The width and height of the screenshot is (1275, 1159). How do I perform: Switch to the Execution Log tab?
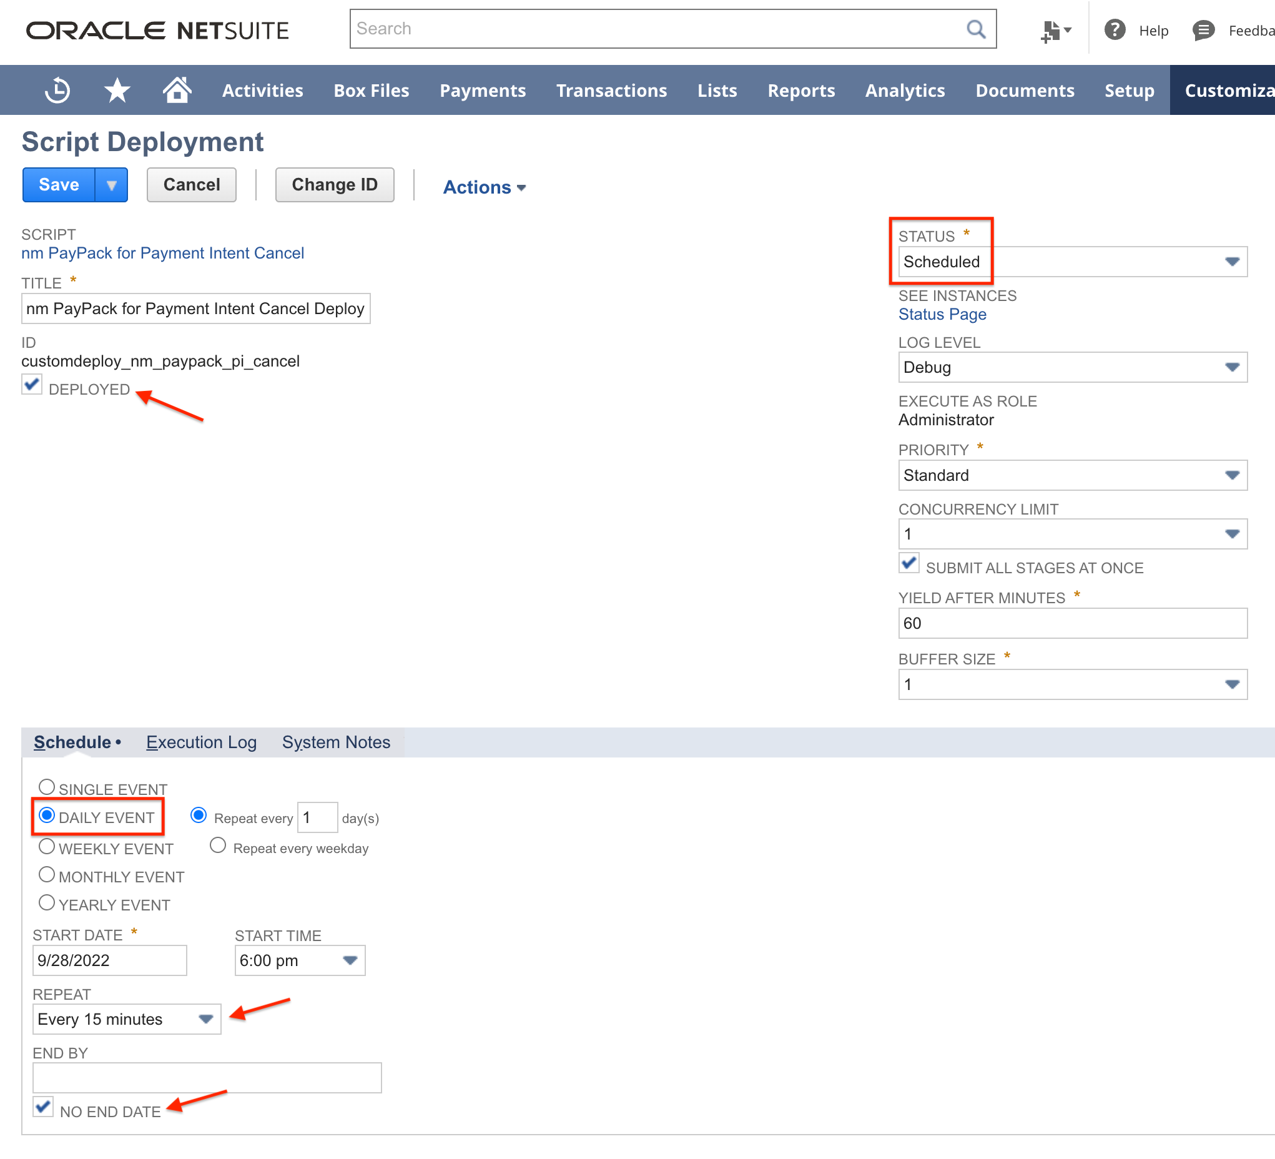pos(201,742)
